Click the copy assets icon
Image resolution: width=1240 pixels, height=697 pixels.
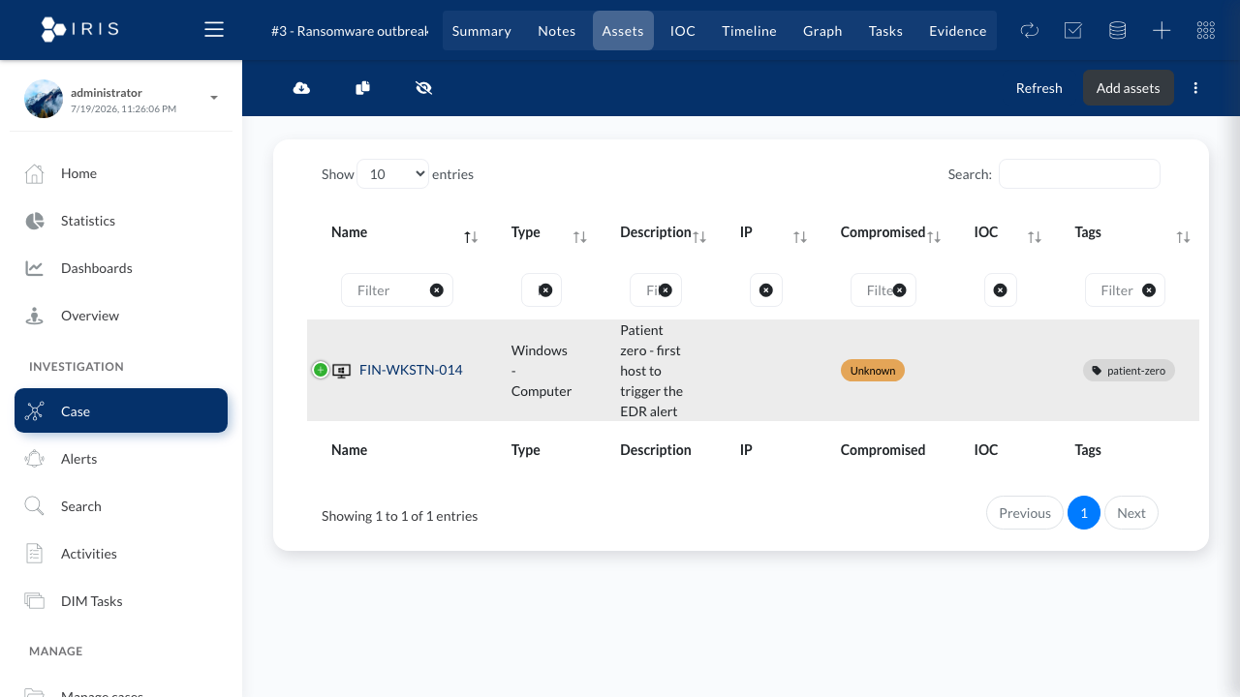click(x=362, y=88)
